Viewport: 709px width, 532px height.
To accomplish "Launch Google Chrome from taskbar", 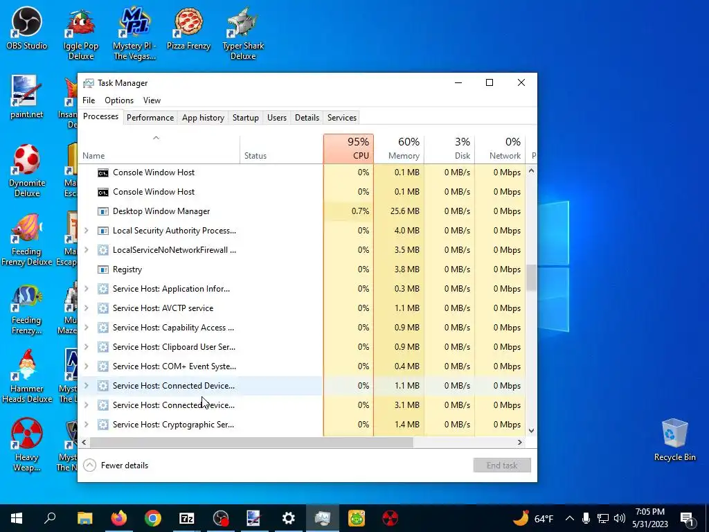I will [153, 518].
